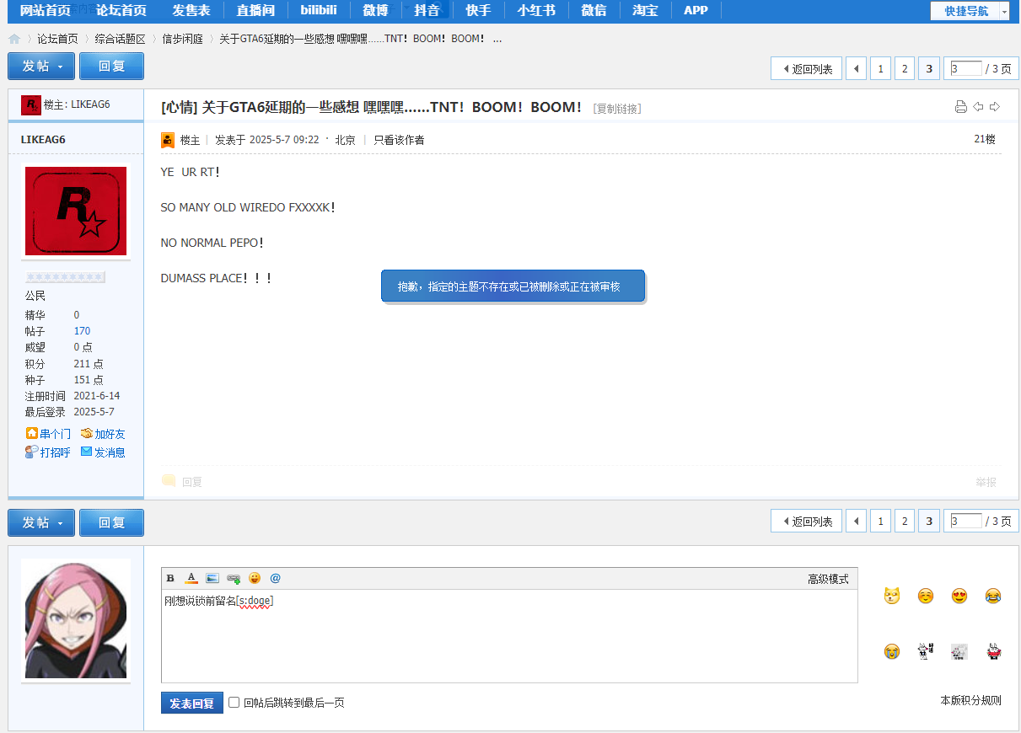This screenshot has width=1021, height=733.
Task: Open font color tool in reply editor
Action: 191,578
